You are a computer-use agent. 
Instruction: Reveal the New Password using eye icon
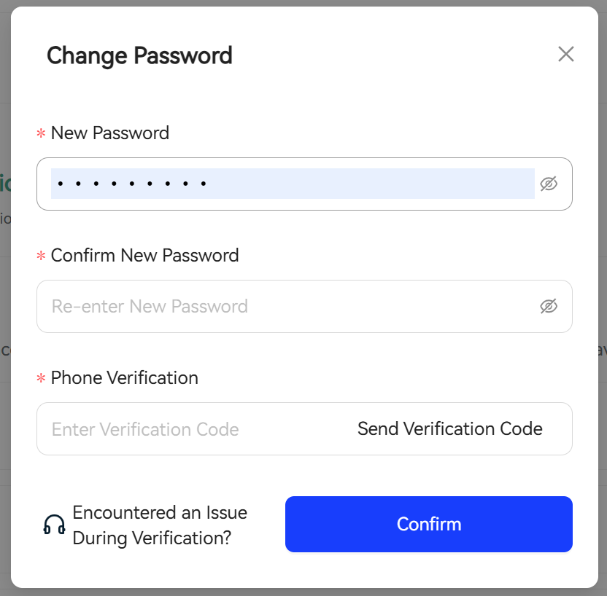[x=549, y=184]
